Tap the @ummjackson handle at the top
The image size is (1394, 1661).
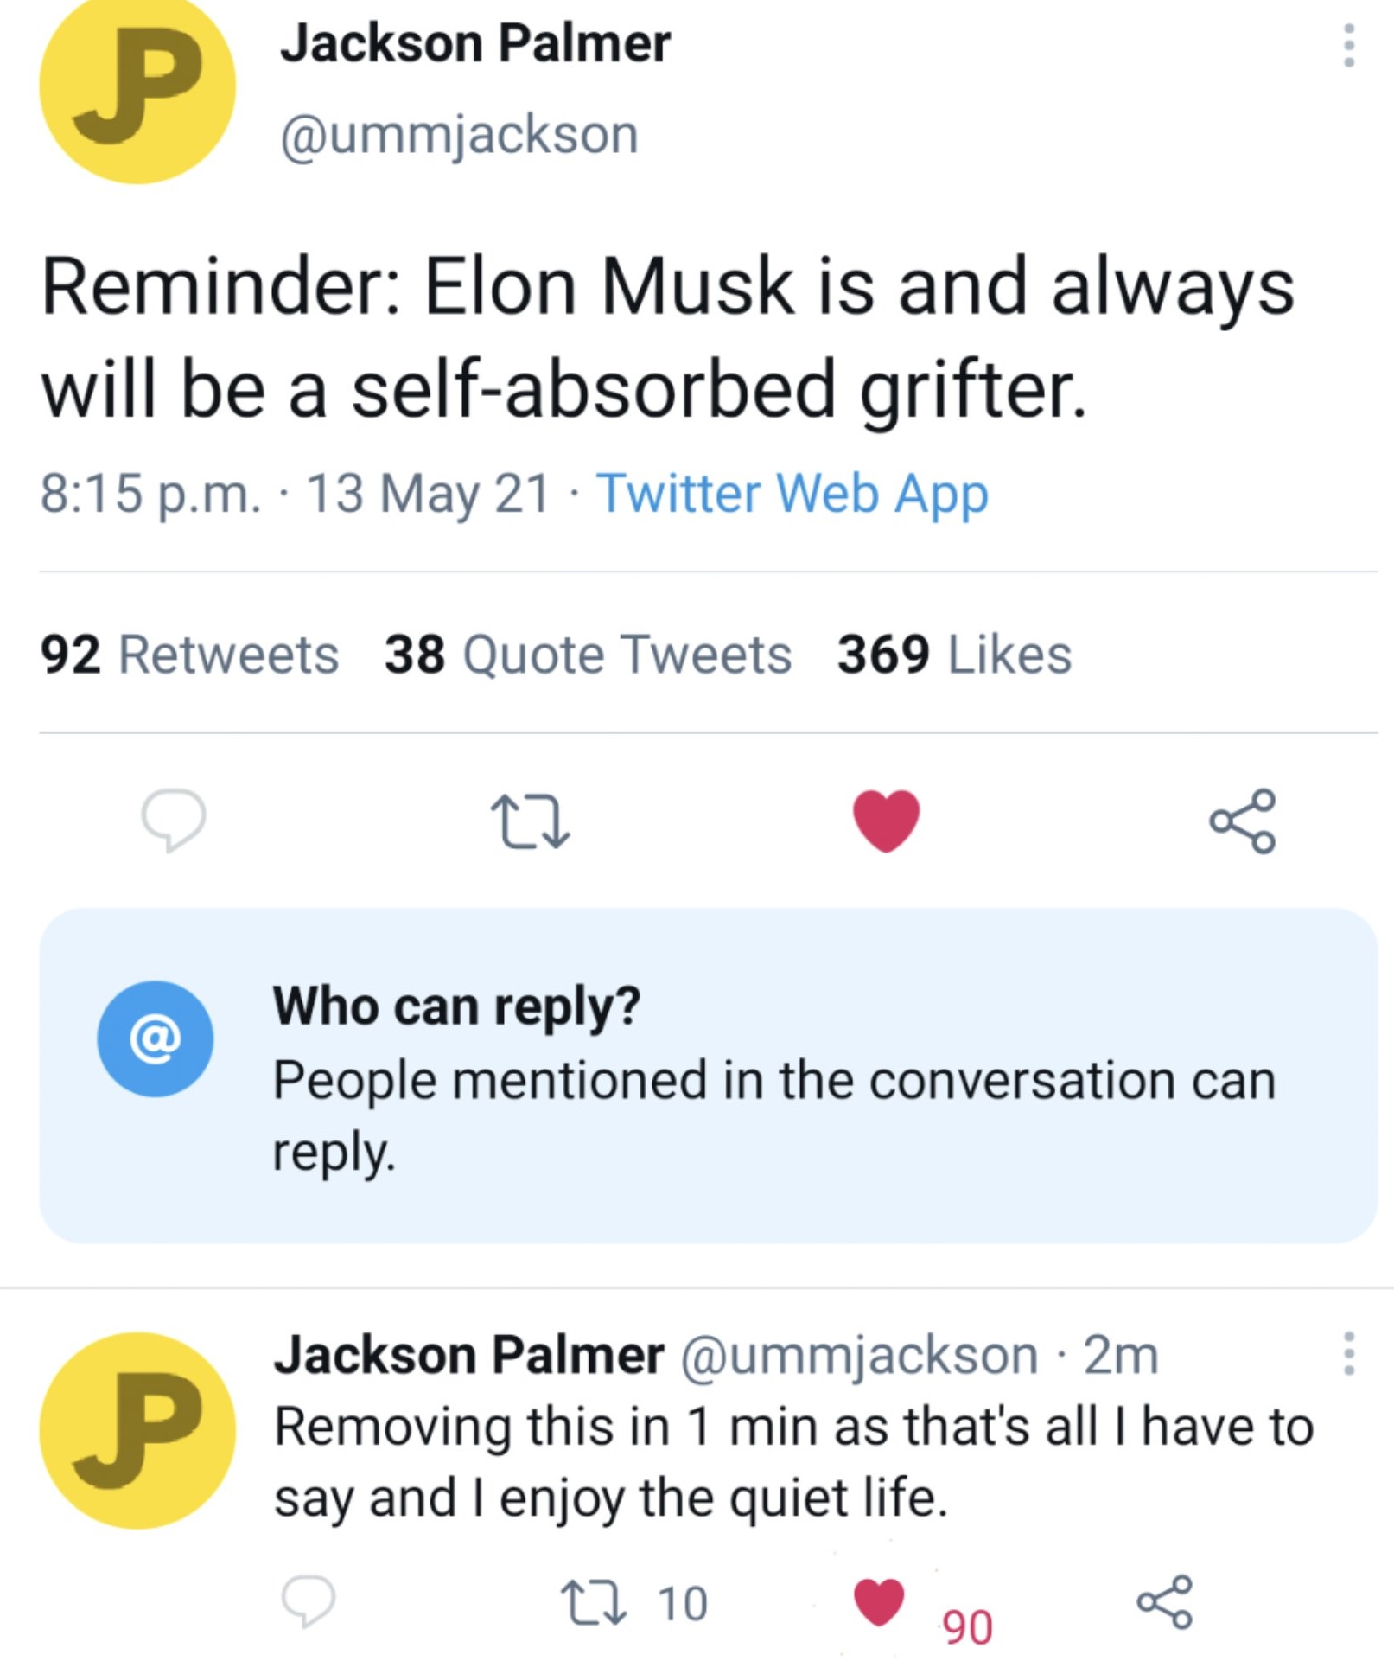pyautogui.click(x=459, y=136)
